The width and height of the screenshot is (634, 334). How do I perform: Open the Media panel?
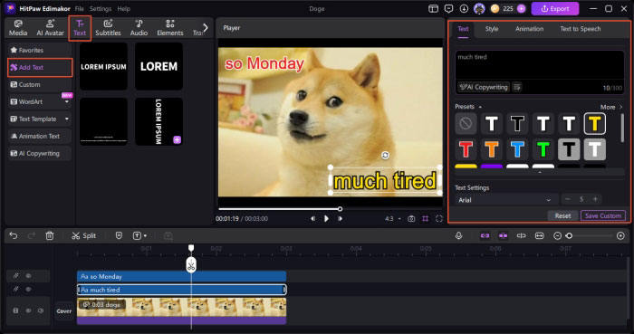click(x=18, y=28)
